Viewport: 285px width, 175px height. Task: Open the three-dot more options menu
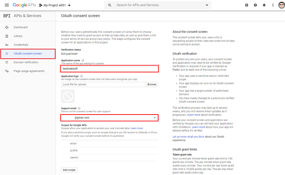(273, 5)
